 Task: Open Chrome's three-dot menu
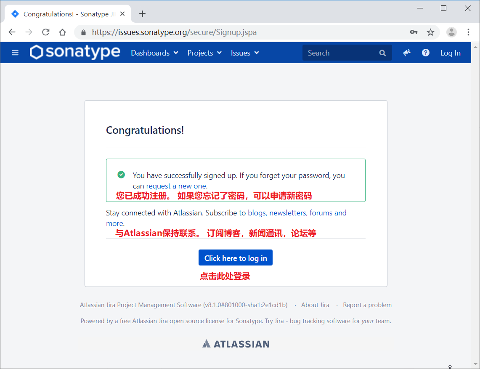pos(468,32)
